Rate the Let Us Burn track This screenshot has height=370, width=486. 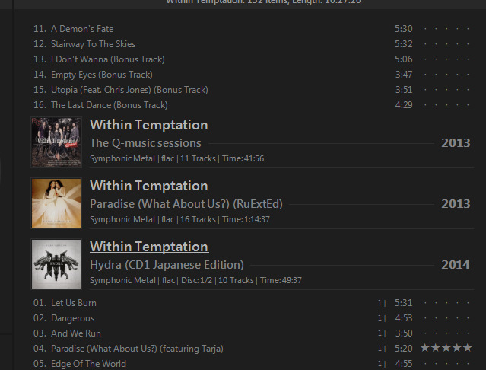click(446, 303)
